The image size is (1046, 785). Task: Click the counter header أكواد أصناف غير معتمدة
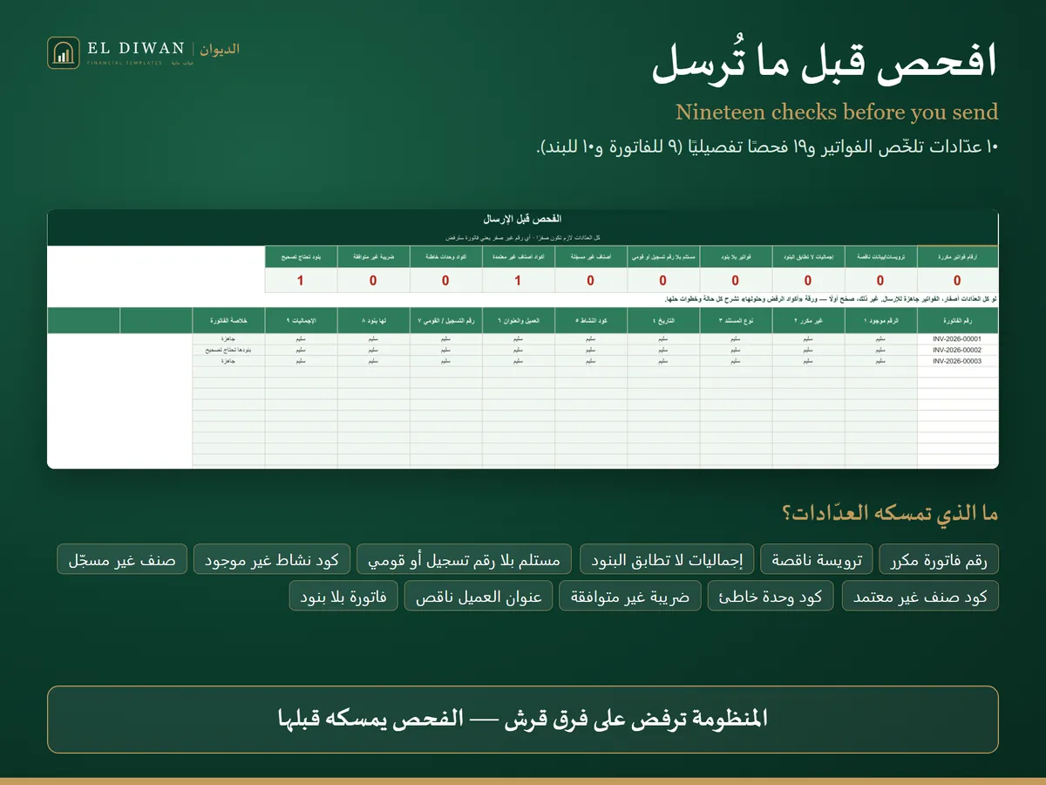coord(518,257)
